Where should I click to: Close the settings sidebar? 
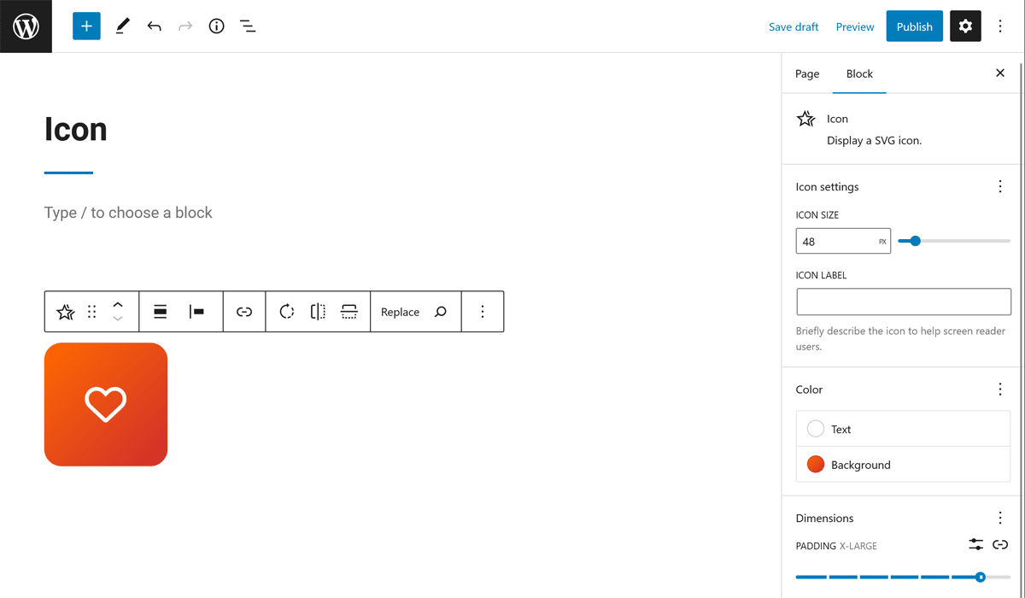1000,73
